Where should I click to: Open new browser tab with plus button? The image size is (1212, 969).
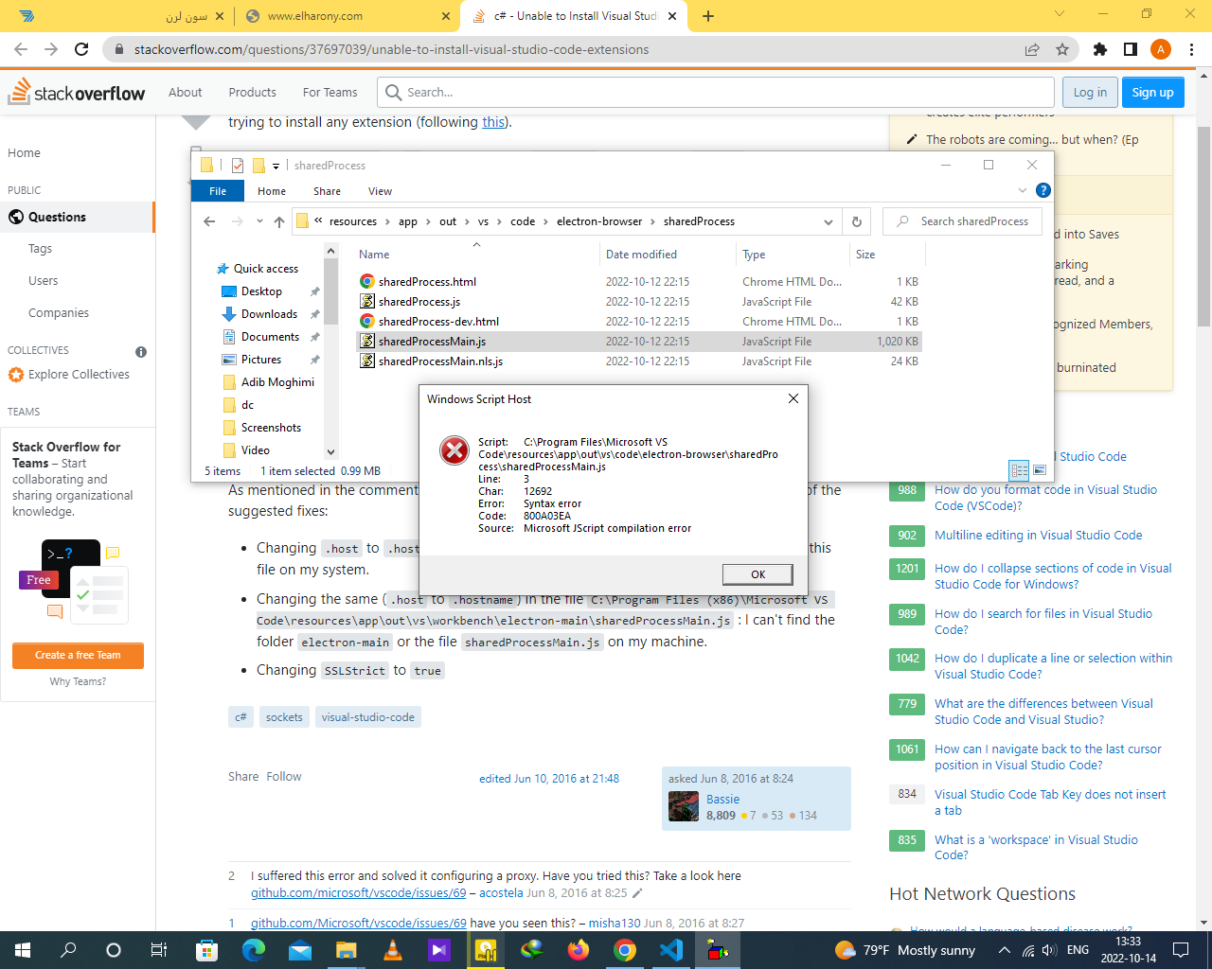708,16
